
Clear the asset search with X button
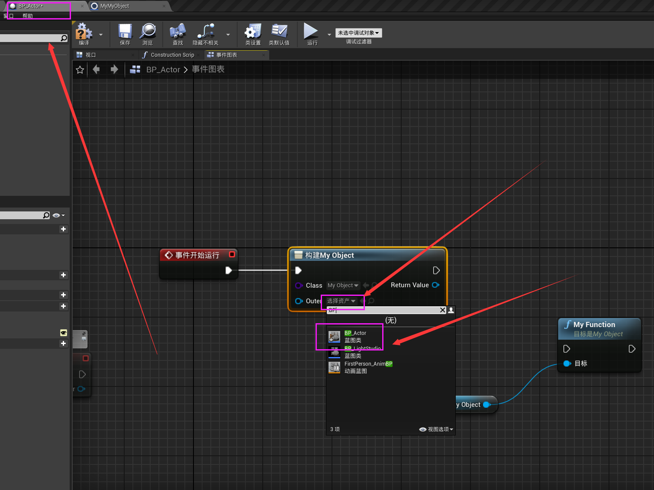(443, 310)
